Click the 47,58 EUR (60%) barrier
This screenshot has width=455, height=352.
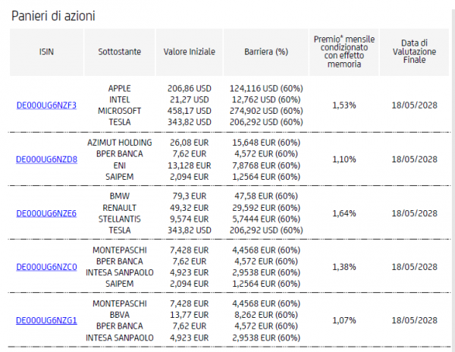tap(266, 196)
